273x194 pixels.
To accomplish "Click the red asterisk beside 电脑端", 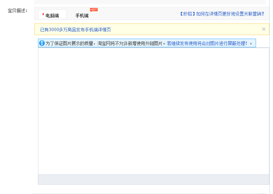I will [x=43, y=15].
